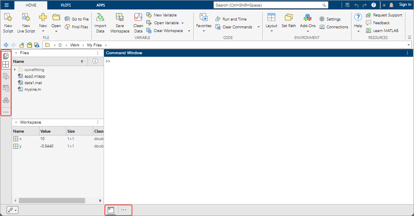414x216 pixels.
Task: Click Set Path
Action: tap(289, 21)
